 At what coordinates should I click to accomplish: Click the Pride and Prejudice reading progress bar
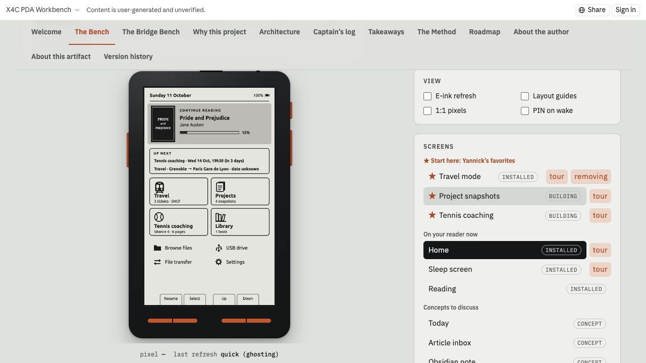point(209,133)
